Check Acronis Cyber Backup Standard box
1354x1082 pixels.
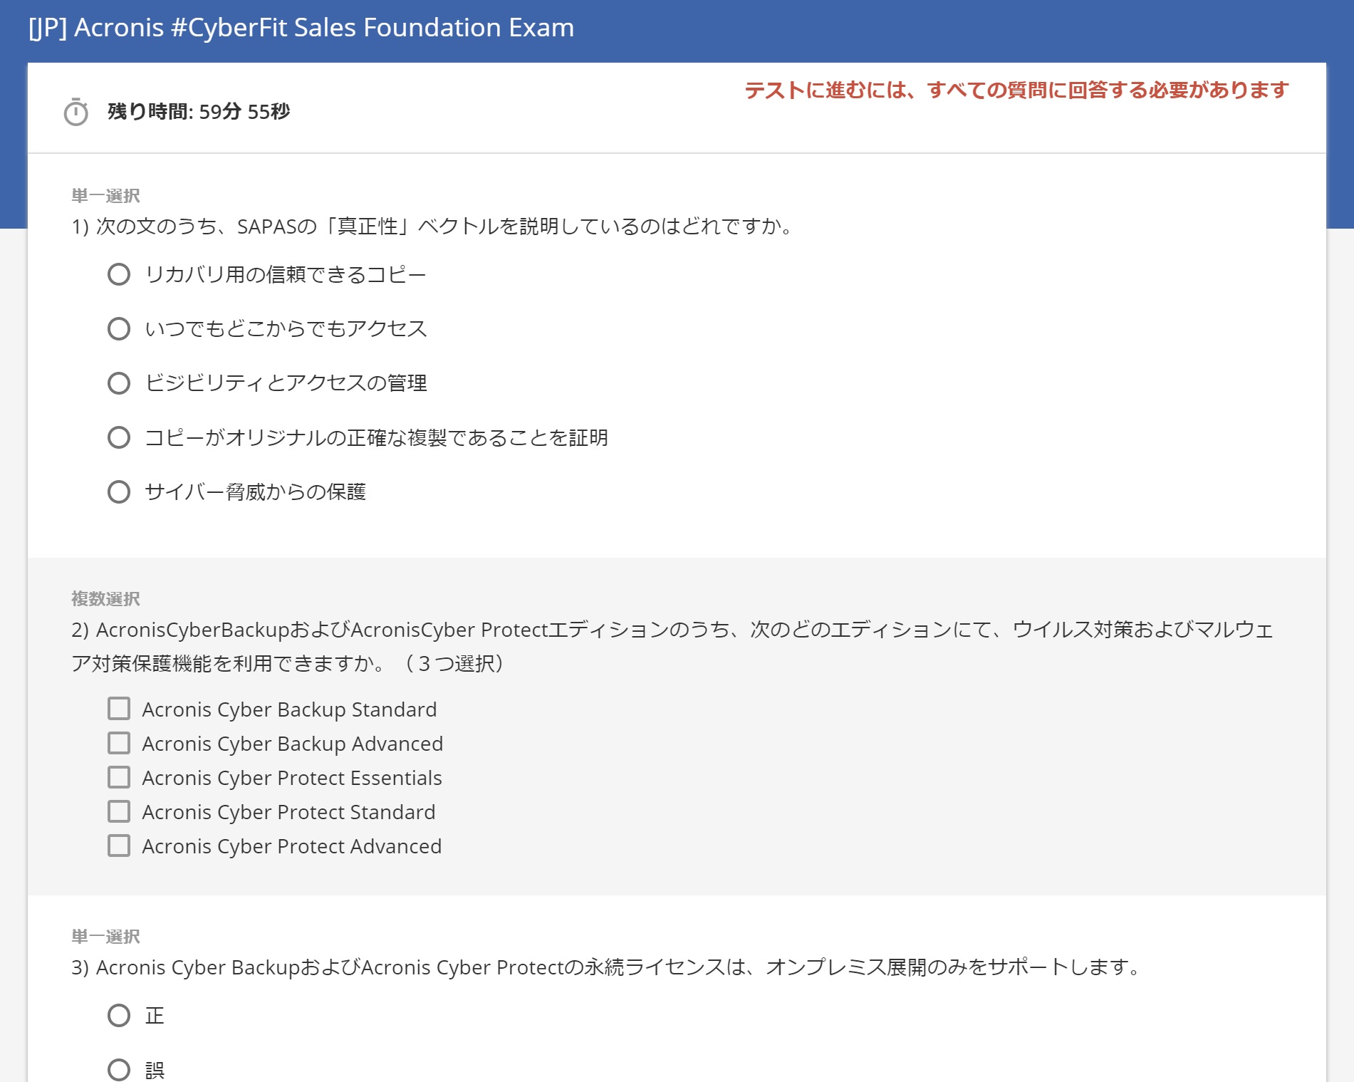point(119,709)
